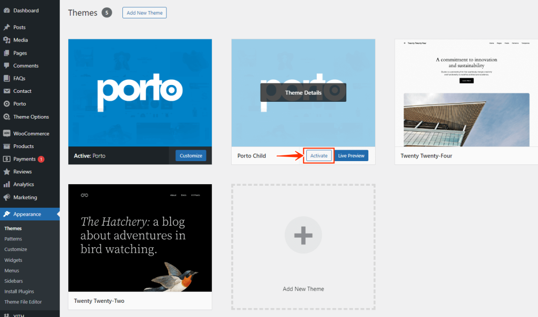Click the Contact envelope icon

[6, 91]
